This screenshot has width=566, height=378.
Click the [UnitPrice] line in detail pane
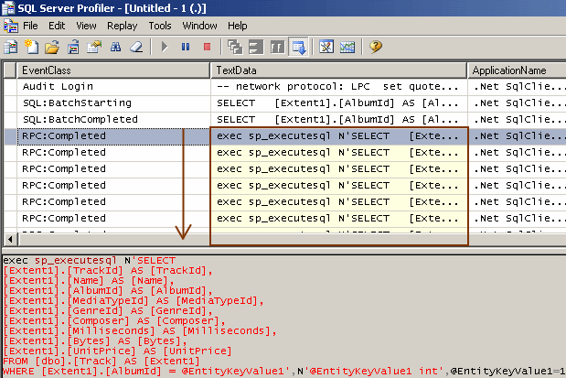click(117, 351)
